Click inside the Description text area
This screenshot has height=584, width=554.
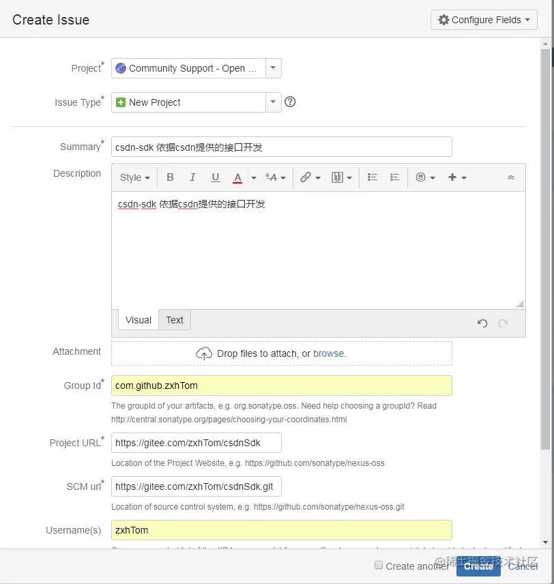coord(319,250)
